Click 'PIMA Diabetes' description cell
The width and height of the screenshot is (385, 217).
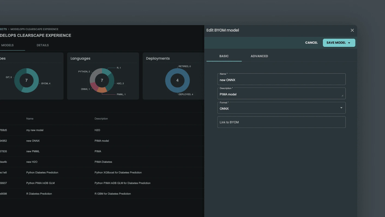tap(103, 162)
